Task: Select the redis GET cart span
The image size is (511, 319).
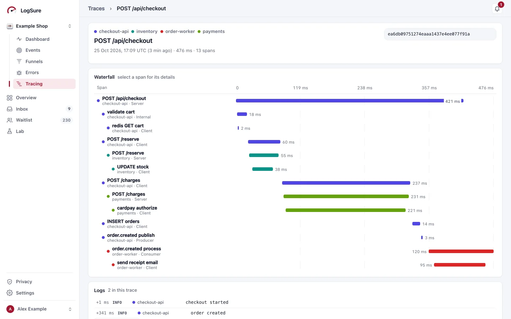Action: (295, 128)
